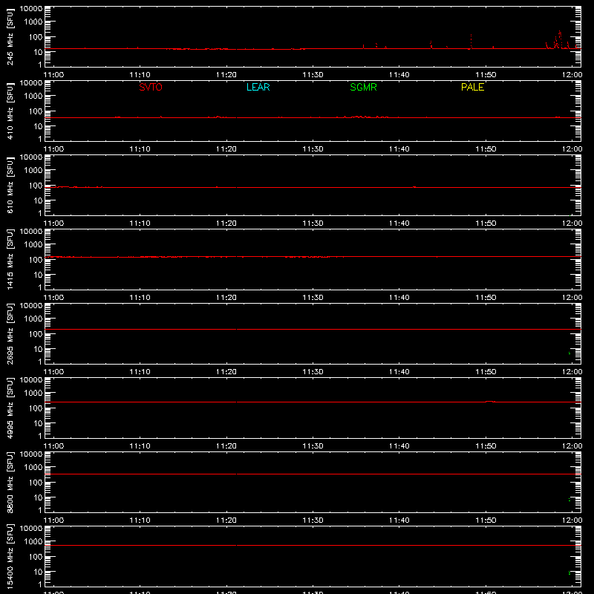The image size is (594, 594).
Task: Click 12:00 label under the 2695 MHz plot
Action: click(x=572, y=372)
